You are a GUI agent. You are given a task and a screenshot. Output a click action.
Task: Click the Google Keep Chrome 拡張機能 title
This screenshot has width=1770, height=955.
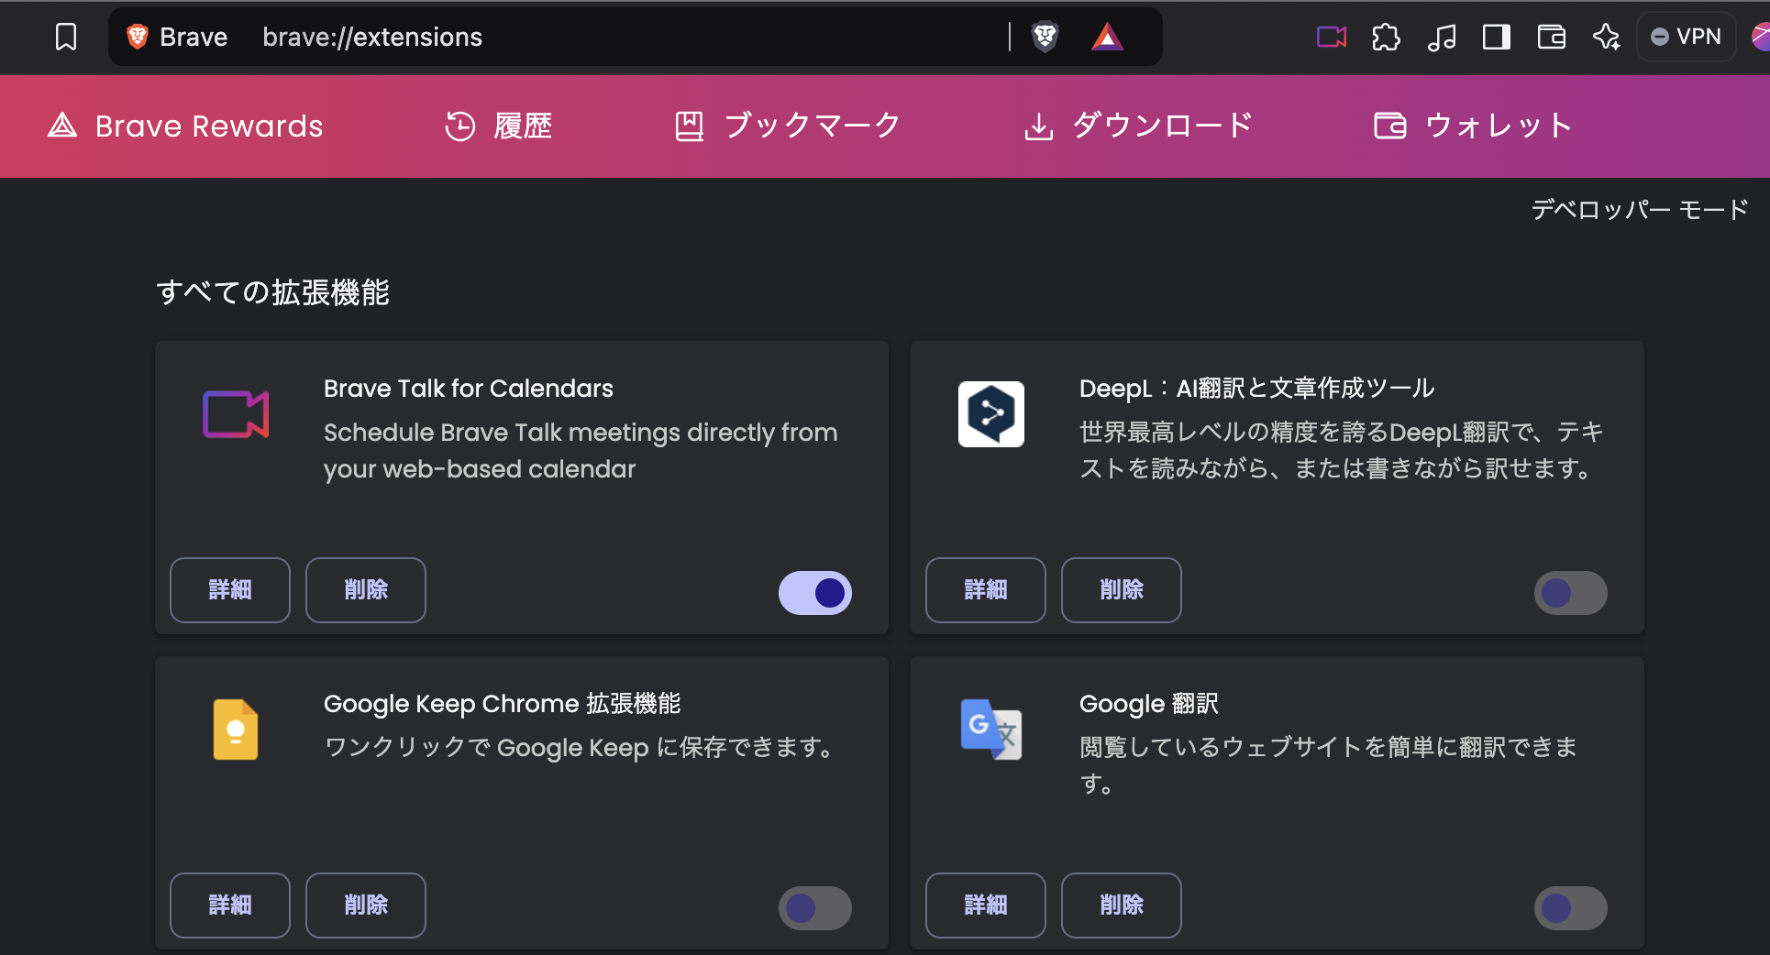point(502,704)
